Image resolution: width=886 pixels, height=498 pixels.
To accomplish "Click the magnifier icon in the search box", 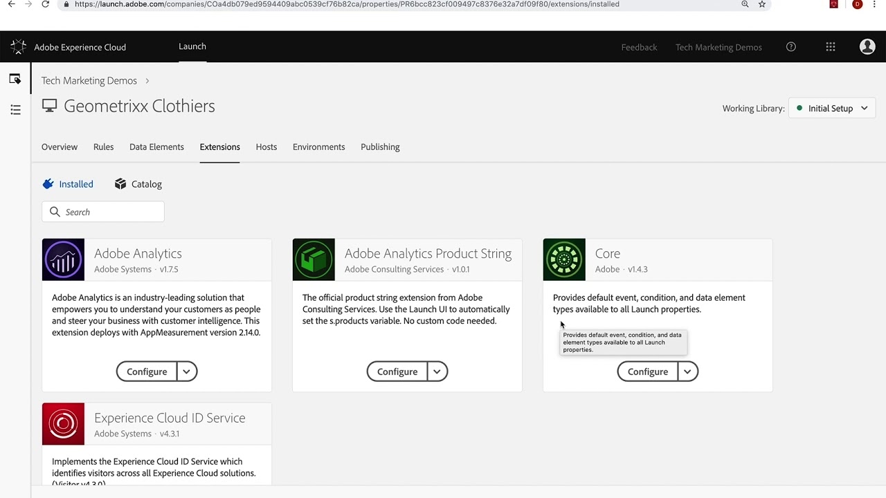I will point(55,212).
